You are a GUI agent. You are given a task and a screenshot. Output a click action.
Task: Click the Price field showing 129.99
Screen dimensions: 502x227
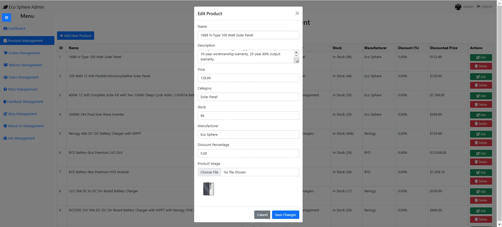tap(248, 78)
